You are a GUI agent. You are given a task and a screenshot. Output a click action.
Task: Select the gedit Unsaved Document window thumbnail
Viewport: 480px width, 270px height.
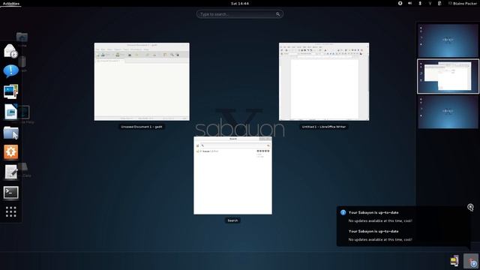(142, 82)
